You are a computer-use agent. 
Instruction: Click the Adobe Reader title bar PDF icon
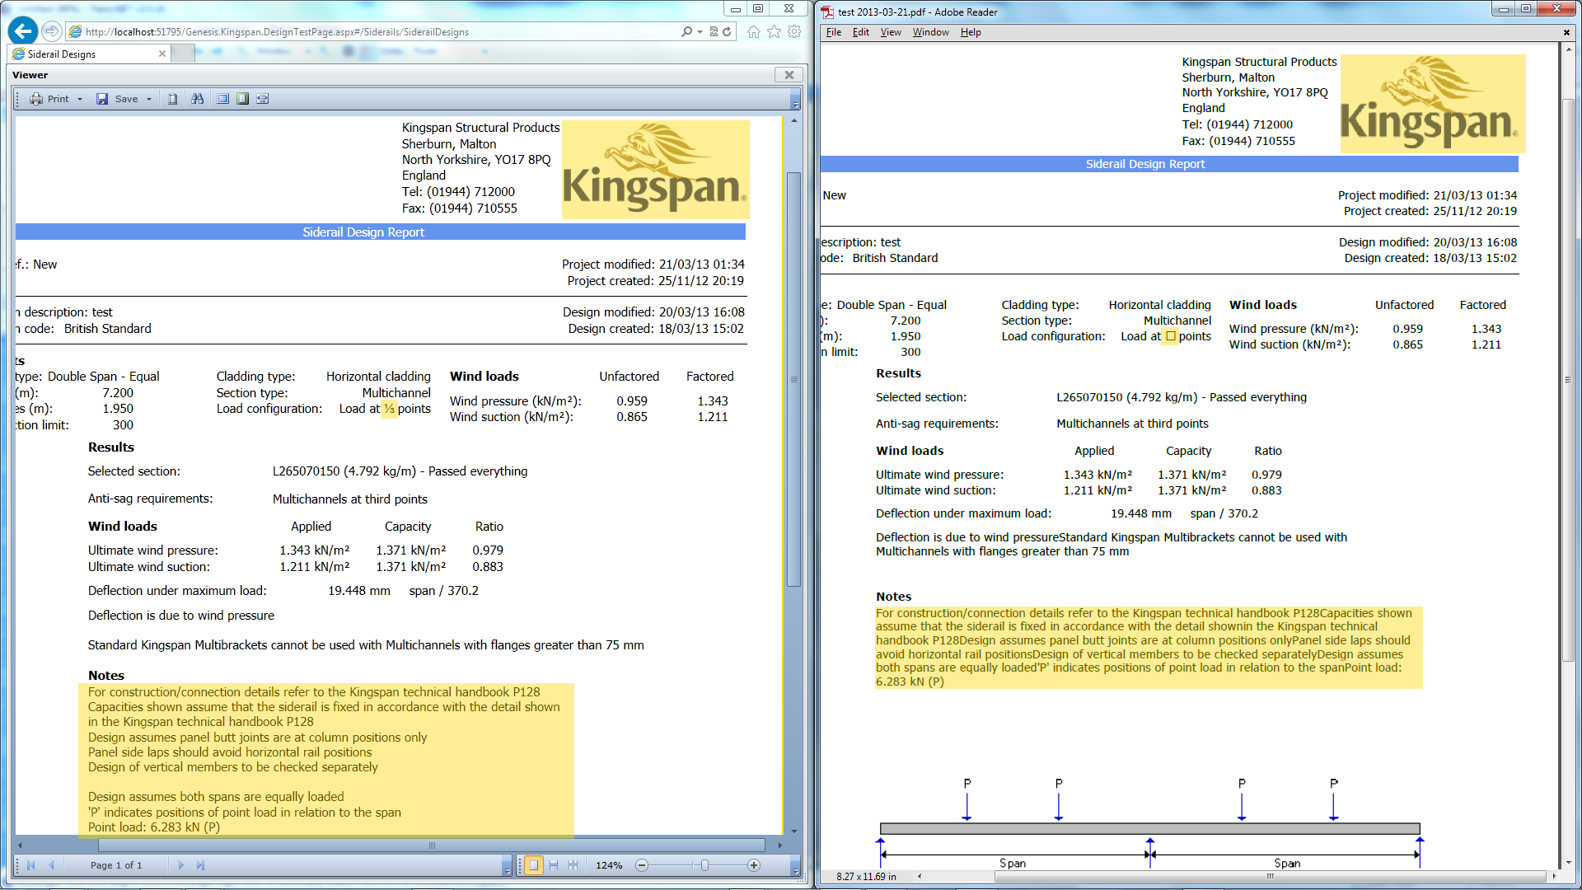(827, 12)
